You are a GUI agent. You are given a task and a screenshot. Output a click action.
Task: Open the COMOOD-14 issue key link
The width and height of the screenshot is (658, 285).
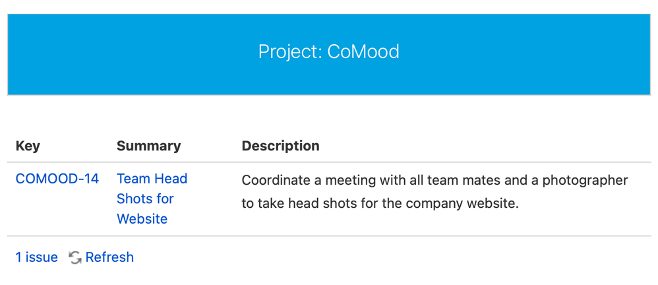pyautogui.click(x=57, y=179)
